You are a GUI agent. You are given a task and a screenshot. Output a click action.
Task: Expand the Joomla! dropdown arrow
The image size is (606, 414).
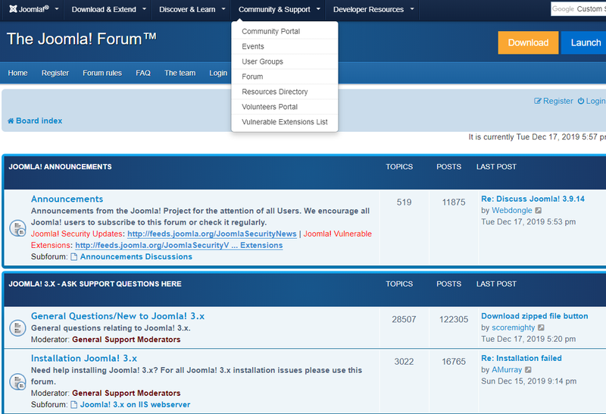(57, 8)
